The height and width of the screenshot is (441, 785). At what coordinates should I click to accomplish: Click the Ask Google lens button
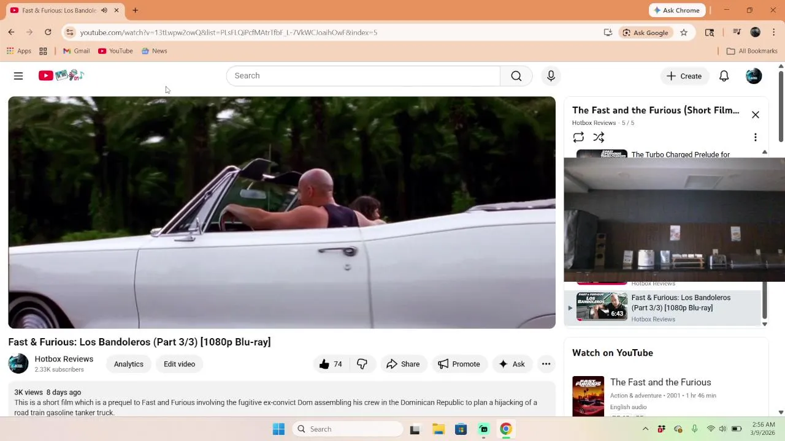click(645, 32)
